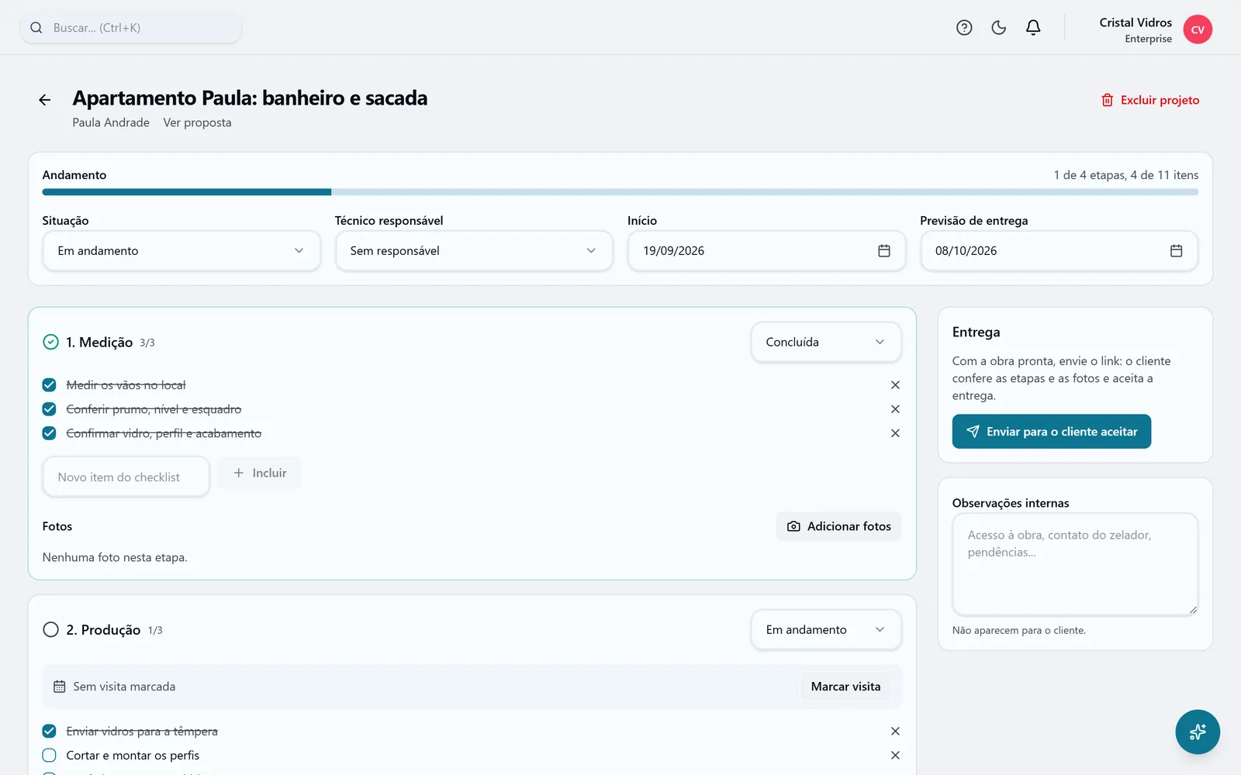
Task: Click the back arrow beside project title
Action: click(x=45, y=100)
